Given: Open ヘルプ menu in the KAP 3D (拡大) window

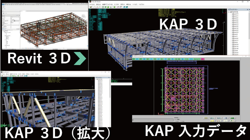Looking at the screenshot, I should [x=37, y=74].
